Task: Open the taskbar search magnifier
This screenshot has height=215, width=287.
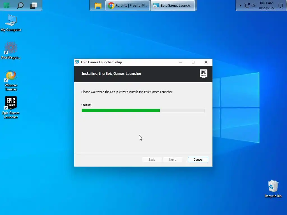Action: tap(20, 6)
